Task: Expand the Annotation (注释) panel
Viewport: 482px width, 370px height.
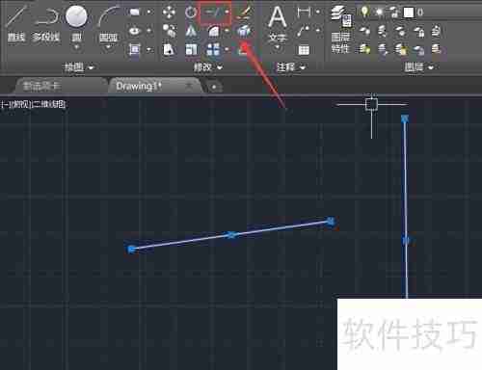Action: pos(291,67)
